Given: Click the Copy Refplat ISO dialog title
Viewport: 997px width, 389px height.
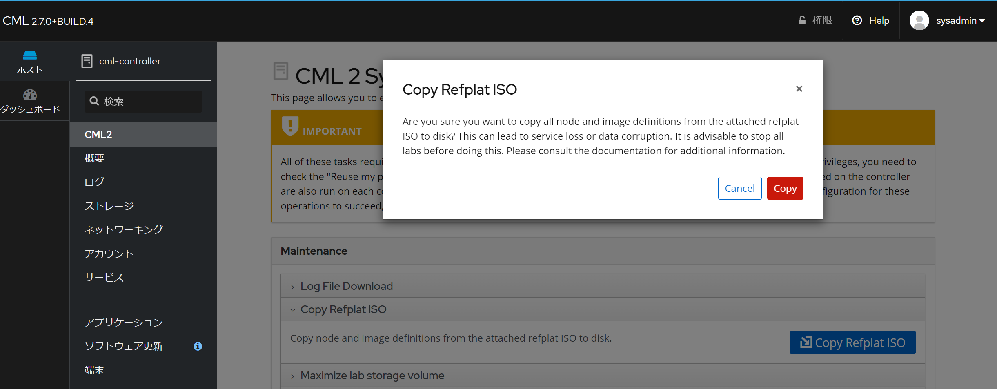Looking at the screenshot, I should click(460, 89).
